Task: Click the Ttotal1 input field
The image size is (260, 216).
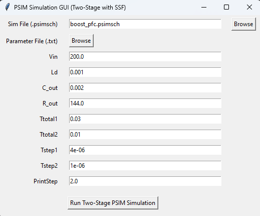Action: [x=145, y=119]
